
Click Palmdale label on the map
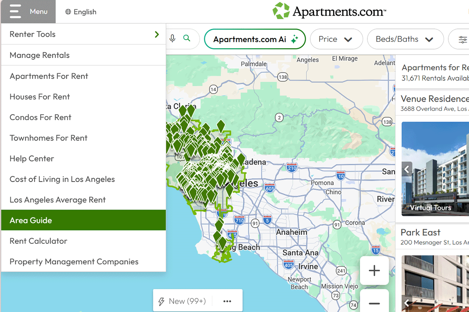click(254, 64)
